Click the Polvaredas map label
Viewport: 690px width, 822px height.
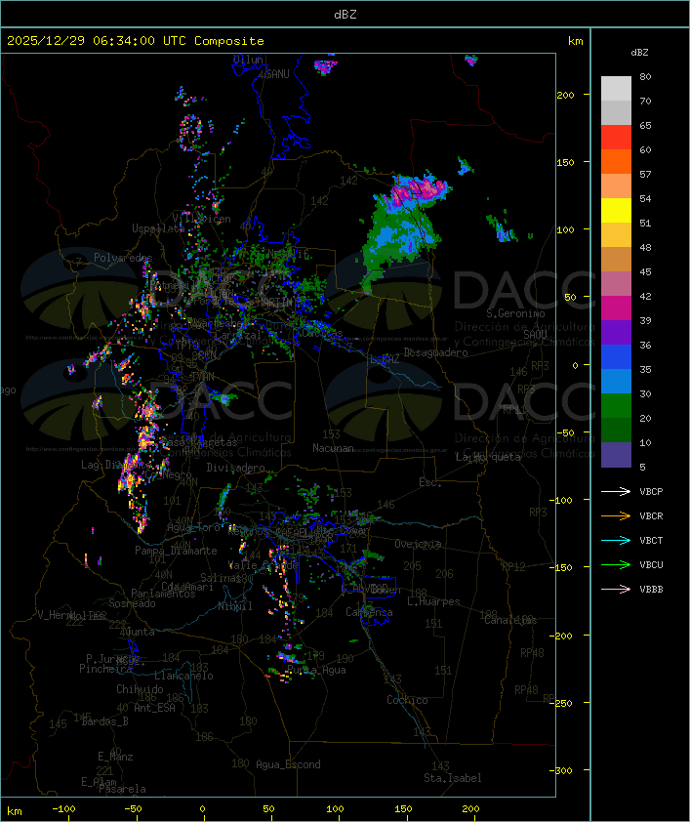click(123, 258)
